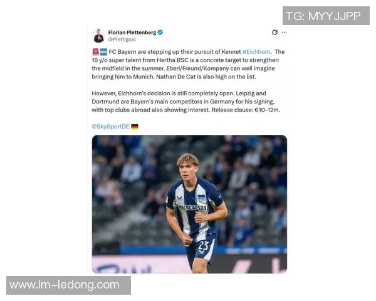Click the German flag emoji
Screen dimensions: 376x301
pos(135,127)
